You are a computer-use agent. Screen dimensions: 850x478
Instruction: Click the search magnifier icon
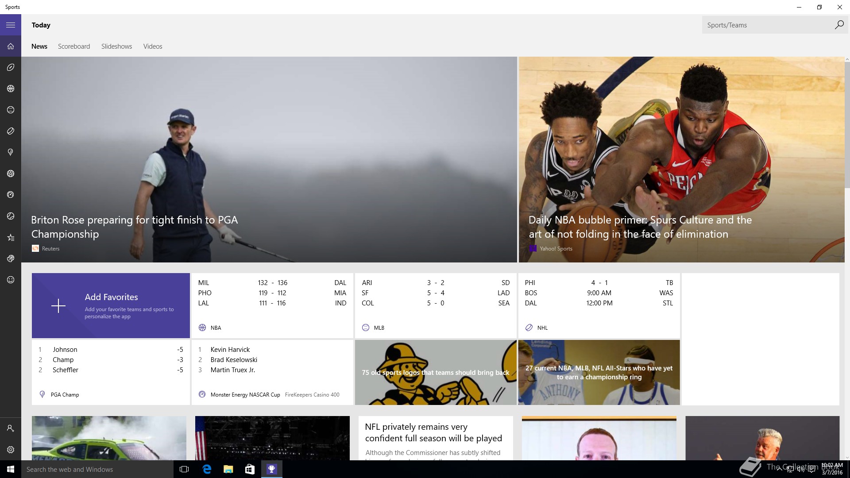[839, 25]
